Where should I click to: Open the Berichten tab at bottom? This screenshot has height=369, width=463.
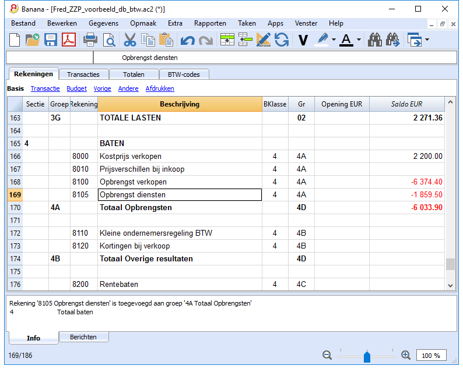pyautogui.click(x=83, y=337)
